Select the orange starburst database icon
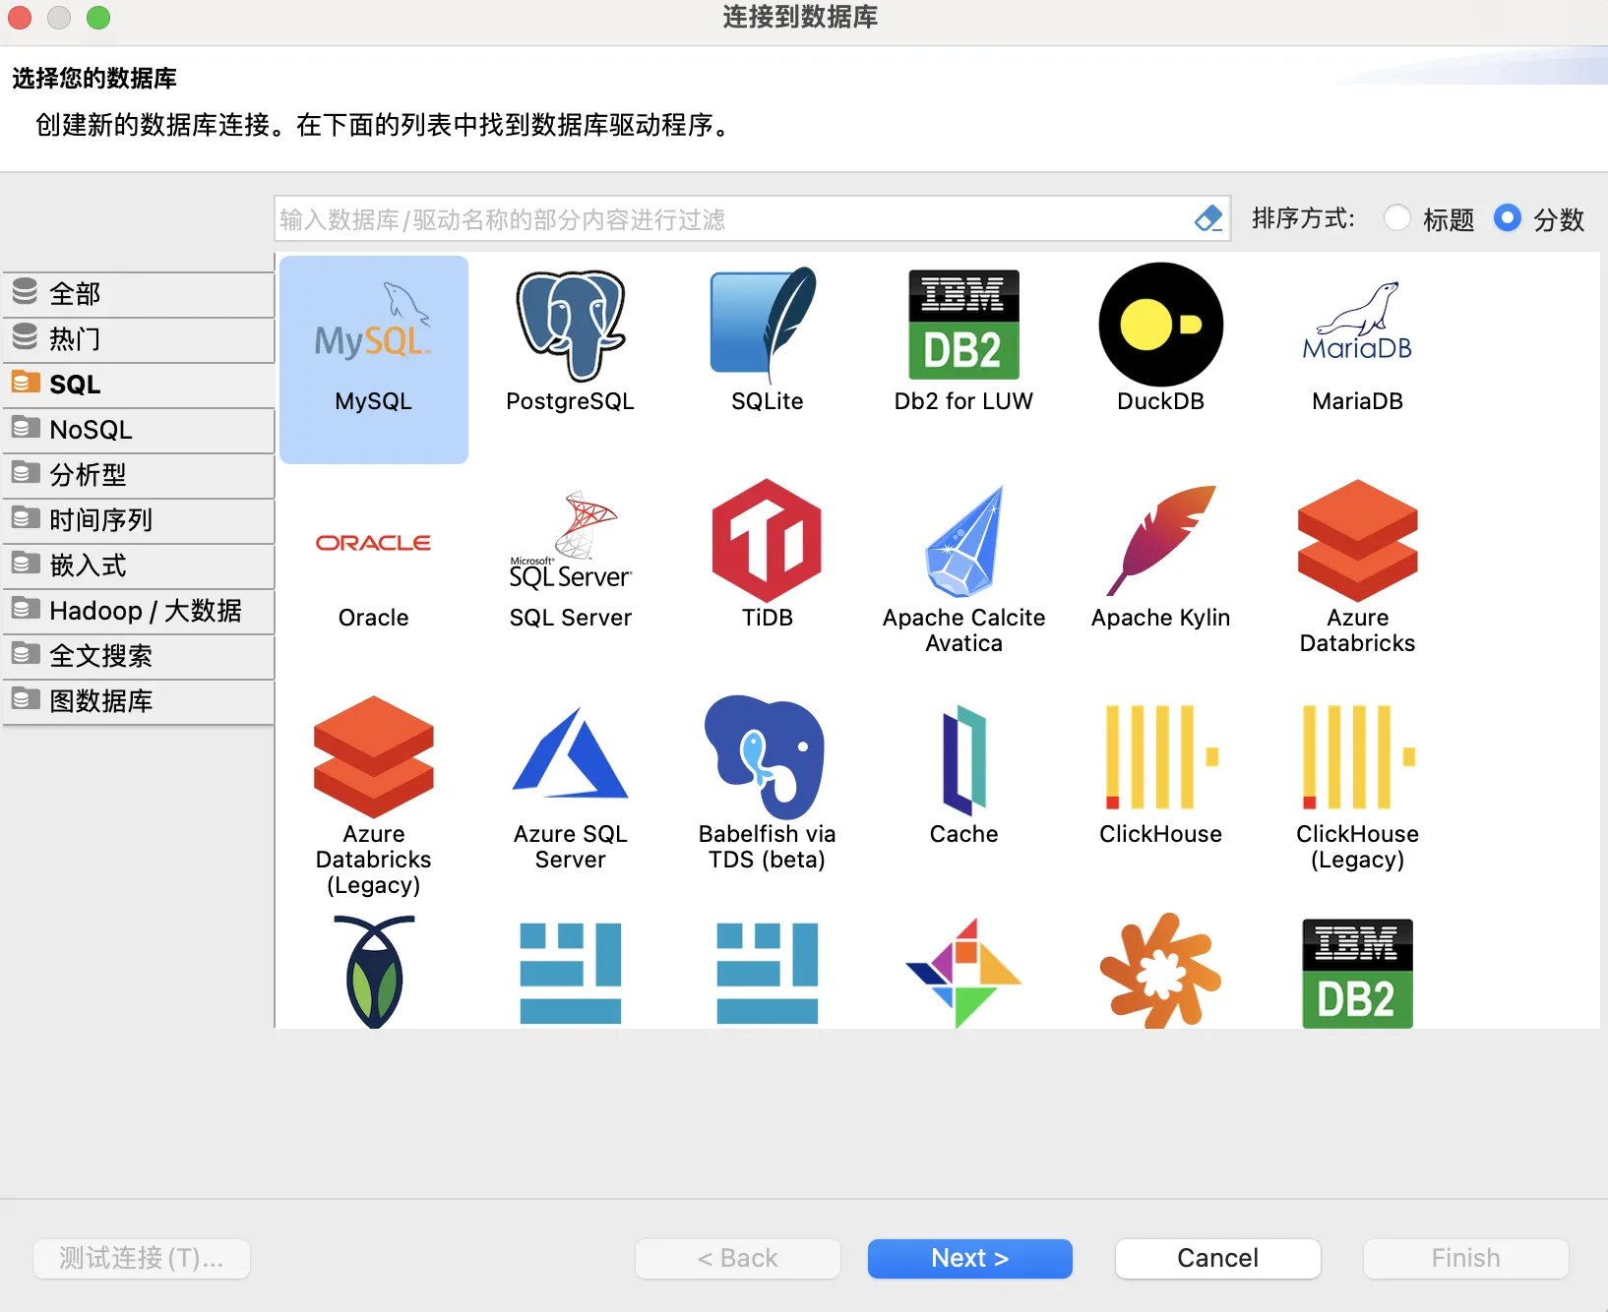 [1161, 972]
